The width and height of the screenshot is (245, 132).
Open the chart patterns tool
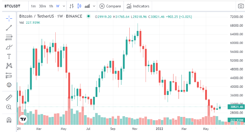[9, 66]
